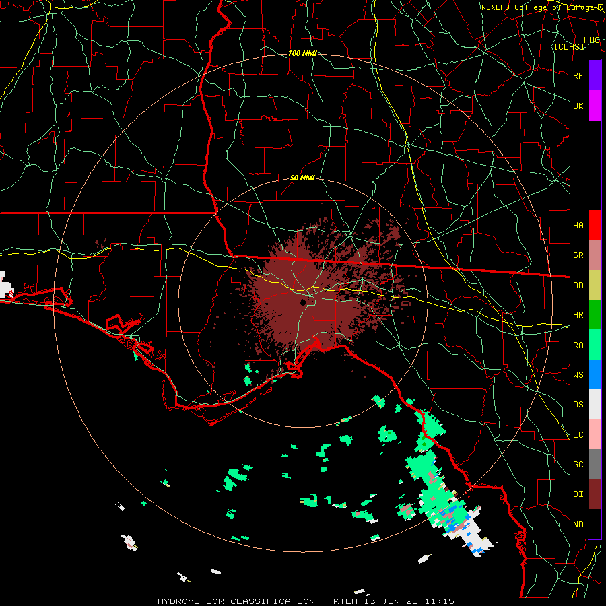The width and height of the screenshot is (606, 606).
Task: Click the 'DS' legend label
Action: click(x=578, y=405)
